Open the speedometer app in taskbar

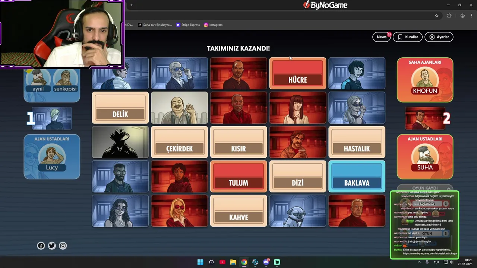coord(211,262)
